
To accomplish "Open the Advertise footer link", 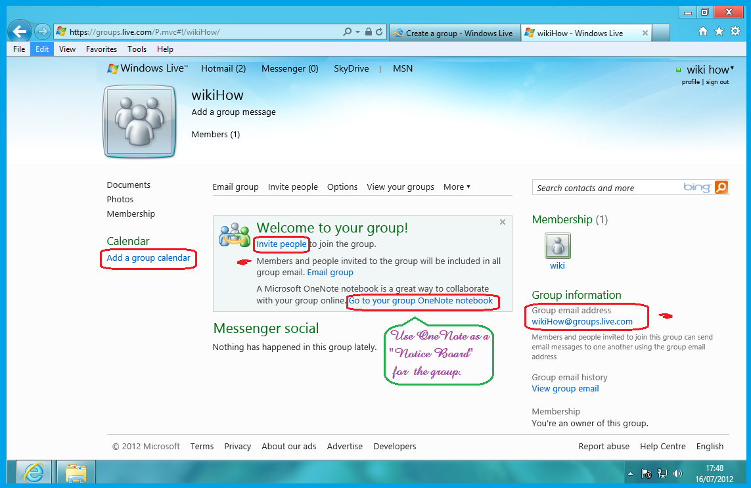I will [x=345, y=447].
